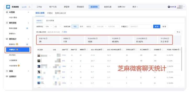Screen dimensions: 189x94
Task: Click the 其他 section icon in sidebar
Action: click(x=7, y=71)
